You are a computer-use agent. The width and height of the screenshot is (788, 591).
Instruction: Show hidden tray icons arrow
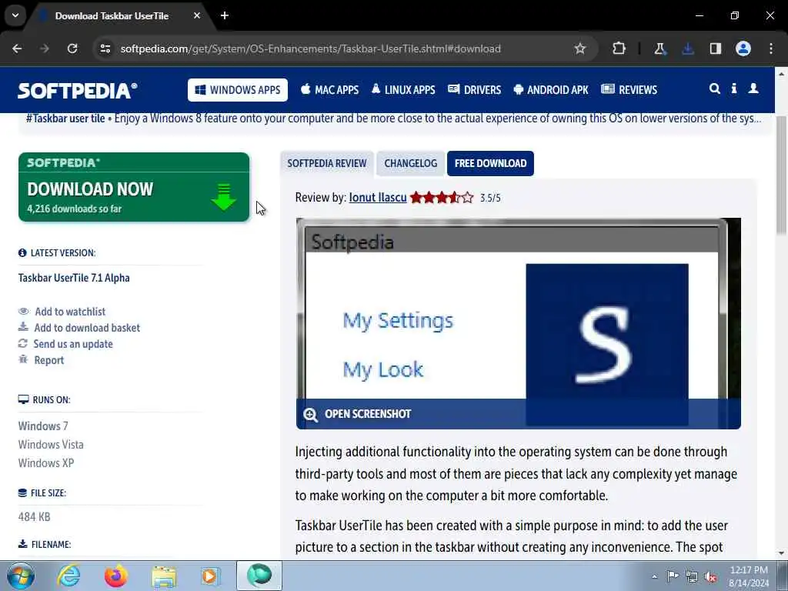pos(654,576)
